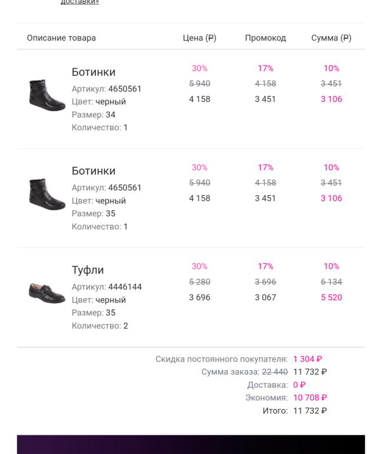Click the «Сумма (₽)» column header
Image resolution: width=382 pixels, height=454 pixels.
coord(331,38)
